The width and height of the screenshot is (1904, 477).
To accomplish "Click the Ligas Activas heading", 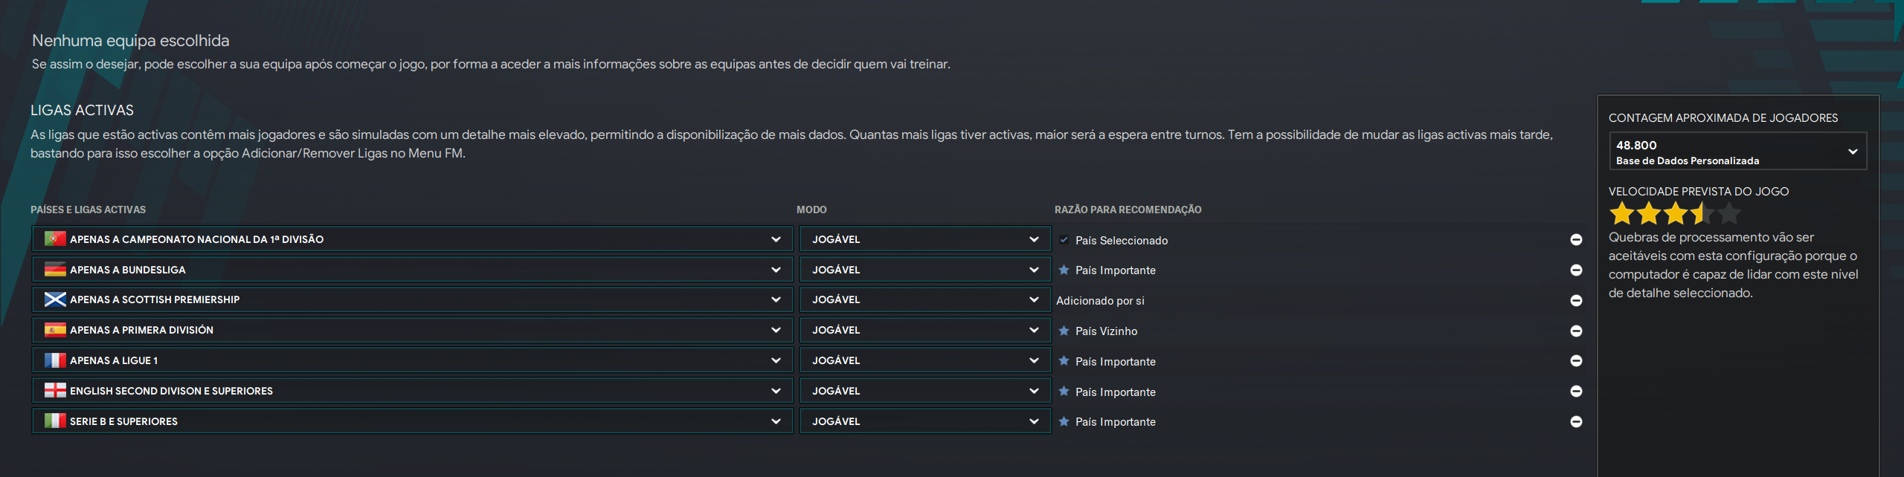I will 82,110.
